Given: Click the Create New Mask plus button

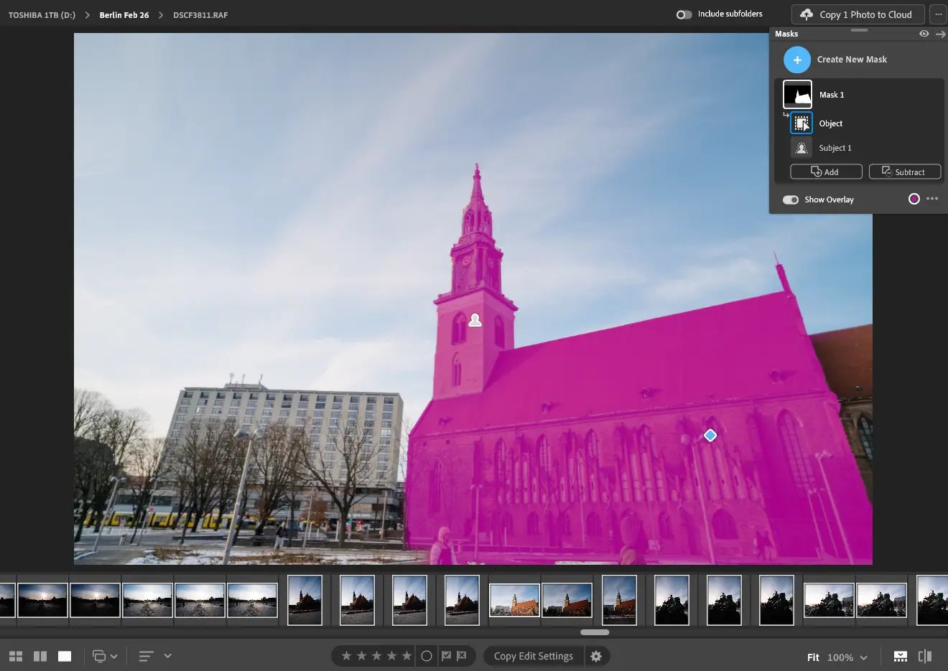Looking at the screenshot, I should click(x=797, y=60).
